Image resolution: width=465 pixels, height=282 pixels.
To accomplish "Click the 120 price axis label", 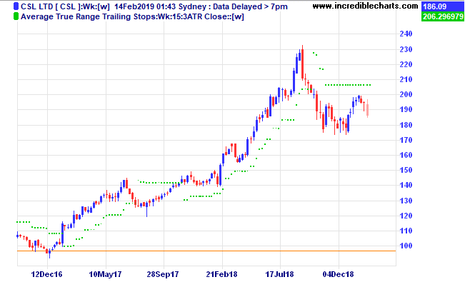I will coord(406,216).
